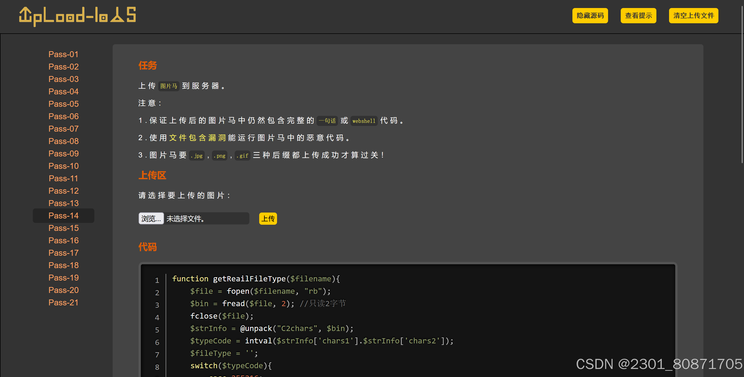The width and height of the screenshot is (744, 377).
Task: Go to Pass-21 level
Action: (x=63, y=303)
